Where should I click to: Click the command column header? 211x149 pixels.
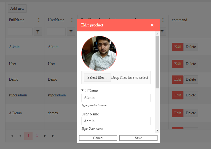(x=179, y=20)
